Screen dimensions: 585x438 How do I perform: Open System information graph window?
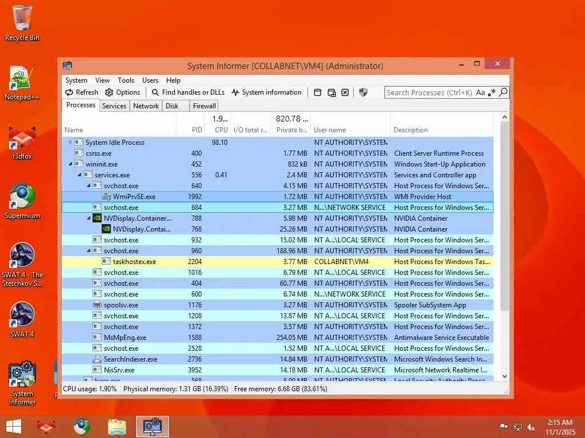click(266, 92)
